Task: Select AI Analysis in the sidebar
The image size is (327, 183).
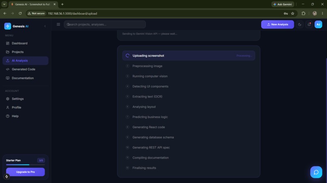Action: click(26, 61)
